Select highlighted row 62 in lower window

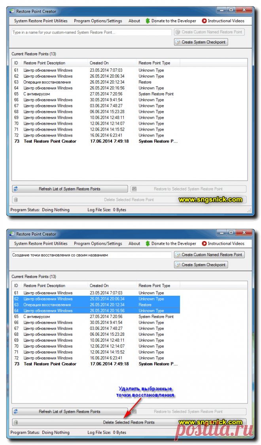(x=96, y=299)
